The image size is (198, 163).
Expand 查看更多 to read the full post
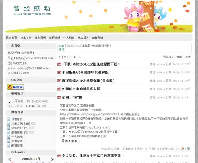72,141
